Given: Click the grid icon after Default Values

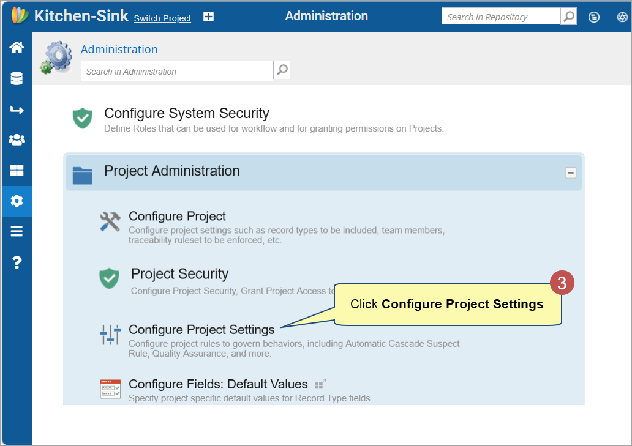Looking at the screenshot, I should coord(320,384).
